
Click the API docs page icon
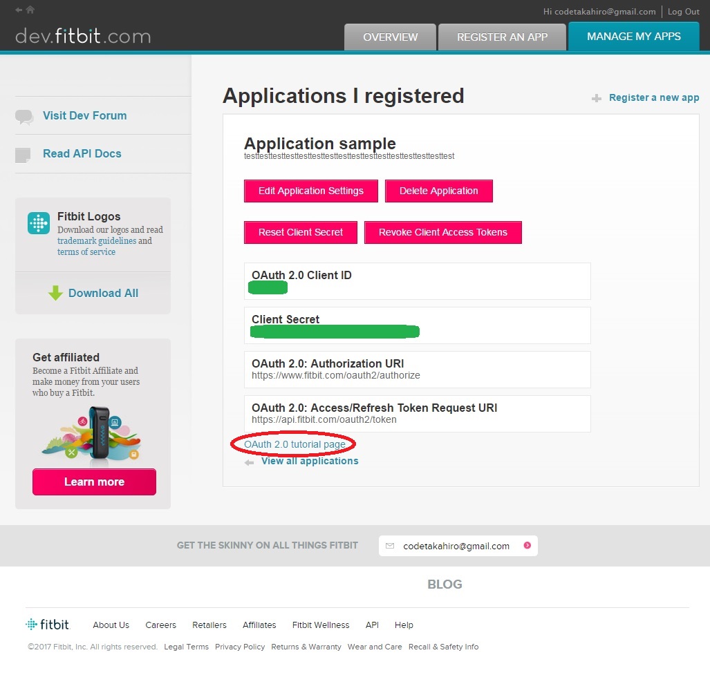(23, 155)
